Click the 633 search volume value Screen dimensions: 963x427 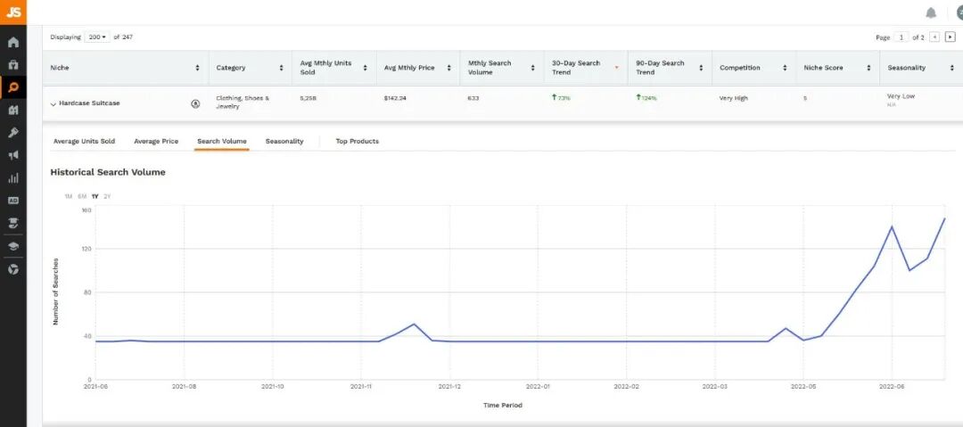point(473,98)
